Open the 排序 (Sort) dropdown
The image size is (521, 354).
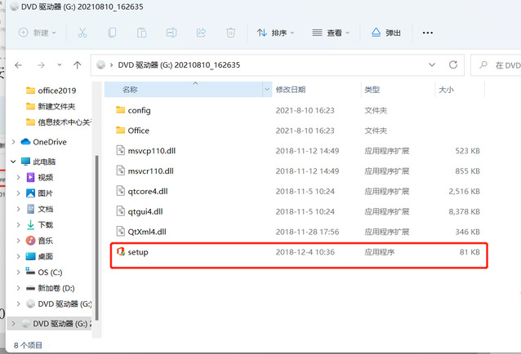276,33
